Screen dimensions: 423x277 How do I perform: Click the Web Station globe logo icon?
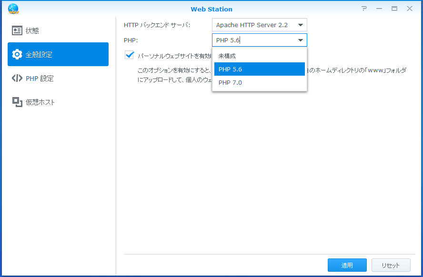13,9
